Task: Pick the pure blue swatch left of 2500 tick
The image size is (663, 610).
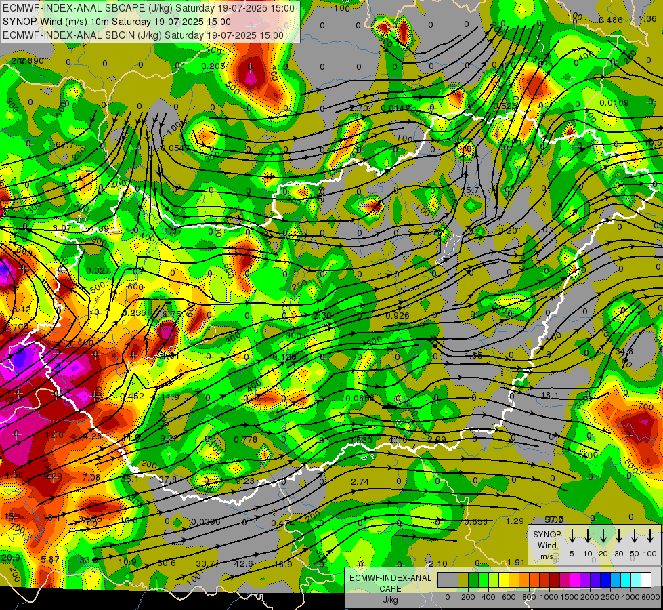Action: (605, 580)
